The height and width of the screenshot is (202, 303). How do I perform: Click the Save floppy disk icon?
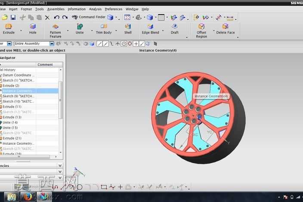[x=13, y=17]
